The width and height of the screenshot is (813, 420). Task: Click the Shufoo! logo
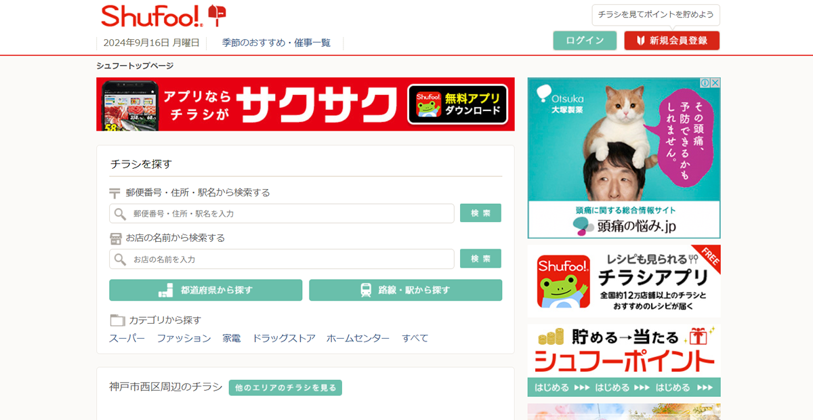(x=152, y=15)
